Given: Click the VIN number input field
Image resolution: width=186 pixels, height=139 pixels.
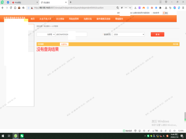Looking at the screenshot, I should point(71,35).
